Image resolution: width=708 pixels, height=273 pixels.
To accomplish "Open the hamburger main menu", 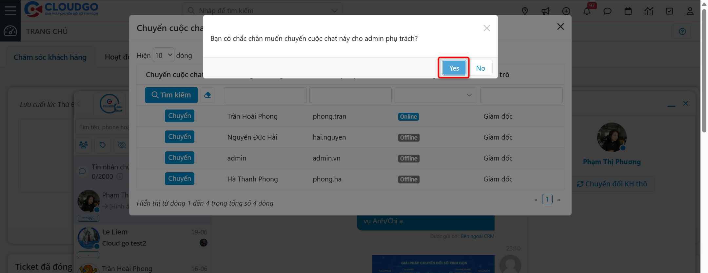I will point(10,10).
